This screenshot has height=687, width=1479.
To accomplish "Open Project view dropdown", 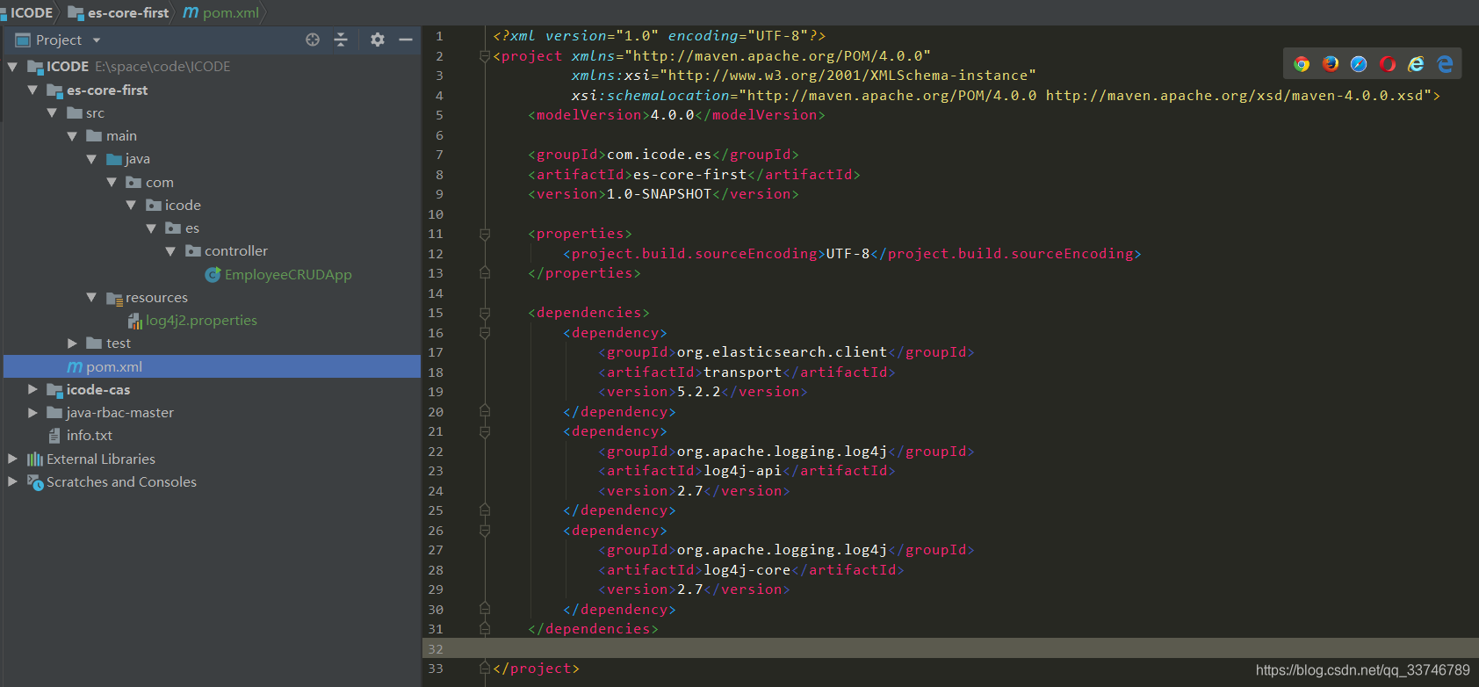I will click(x=97, y=40).
